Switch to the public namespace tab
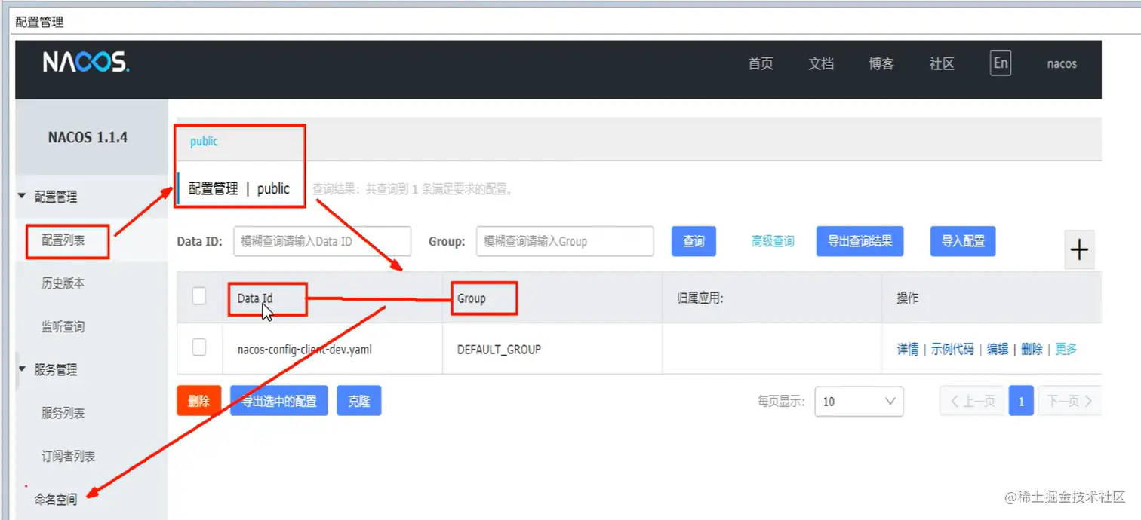This screenshot has width=1141, height=520. (x=204, y=141)
